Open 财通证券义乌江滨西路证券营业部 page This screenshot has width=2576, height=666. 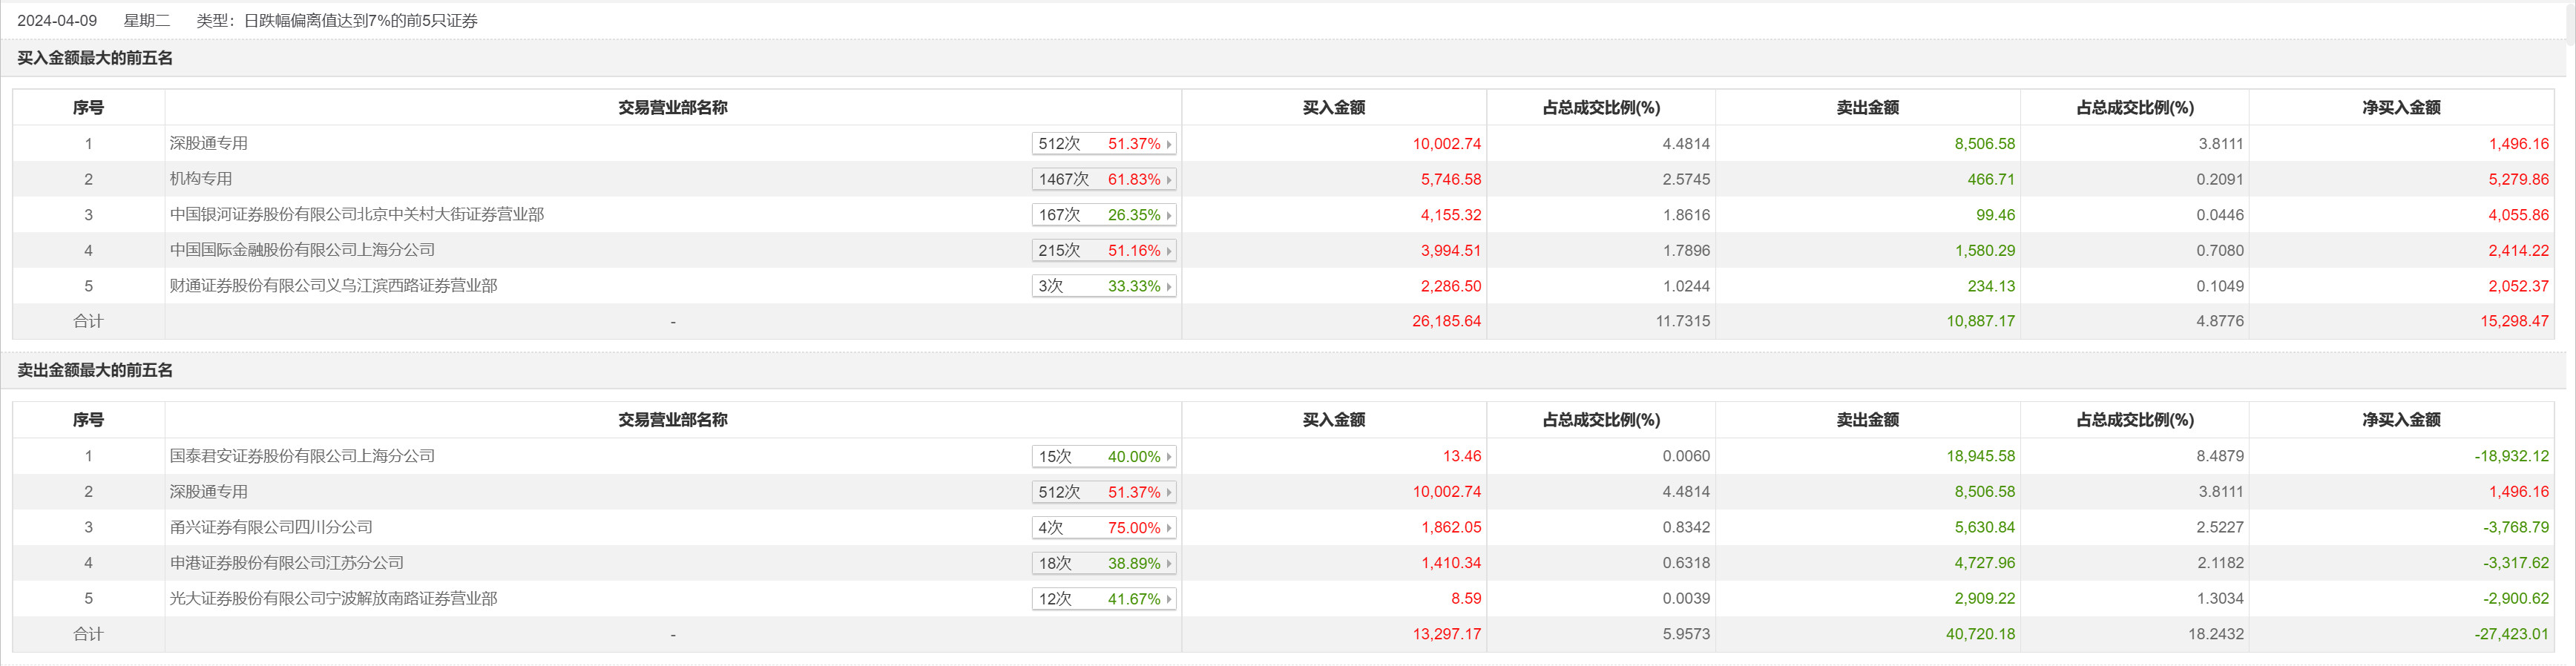coord(333,286)
